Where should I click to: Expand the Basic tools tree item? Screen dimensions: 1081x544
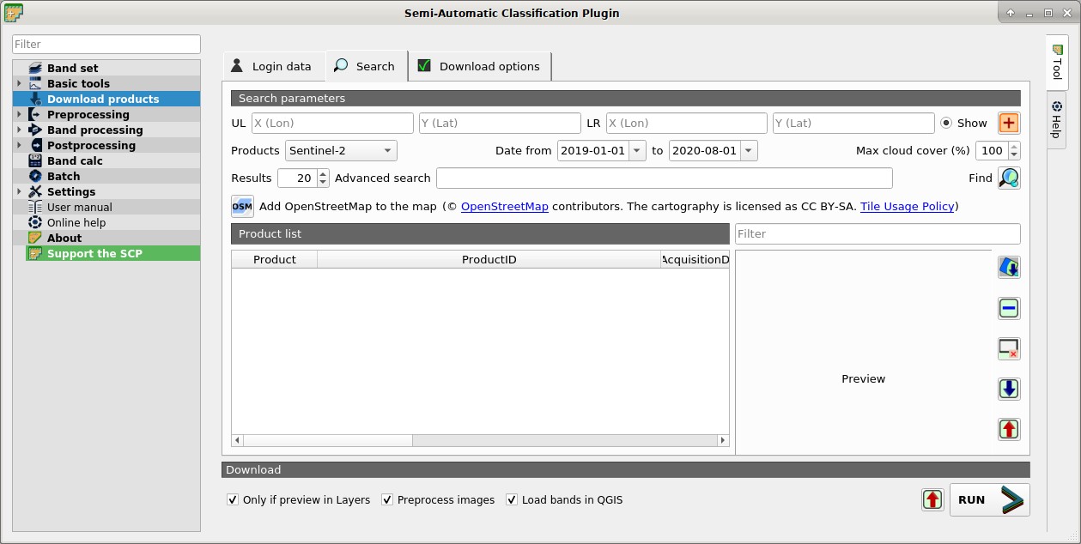[x=19, y=83]
